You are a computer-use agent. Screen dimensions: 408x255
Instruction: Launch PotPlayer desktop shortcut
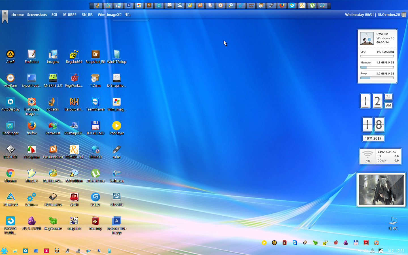117,128
